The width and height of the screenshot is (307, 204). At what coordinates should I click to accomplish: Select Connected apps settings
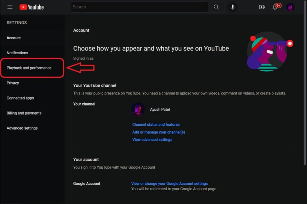tap(20, 98)
